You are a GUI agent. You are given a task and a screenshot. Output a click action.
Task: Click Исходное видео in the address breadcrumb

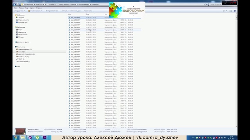pyautogui.click(x=84, y=4)
